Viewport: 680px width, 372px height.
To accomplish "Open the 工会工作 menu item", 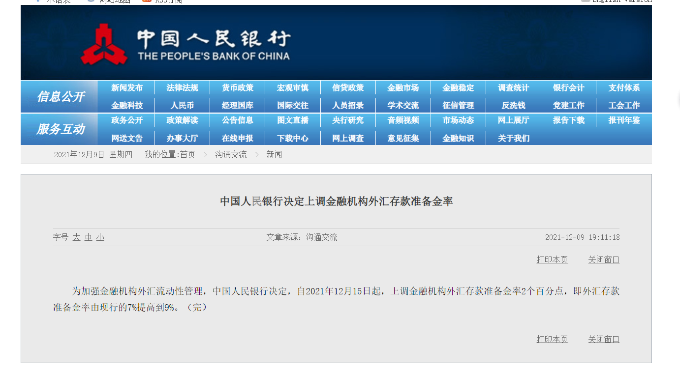I will pos(624,105).
